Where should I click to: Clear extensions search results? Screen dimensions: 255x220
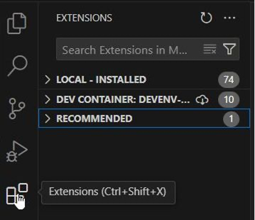click(210, 49)
